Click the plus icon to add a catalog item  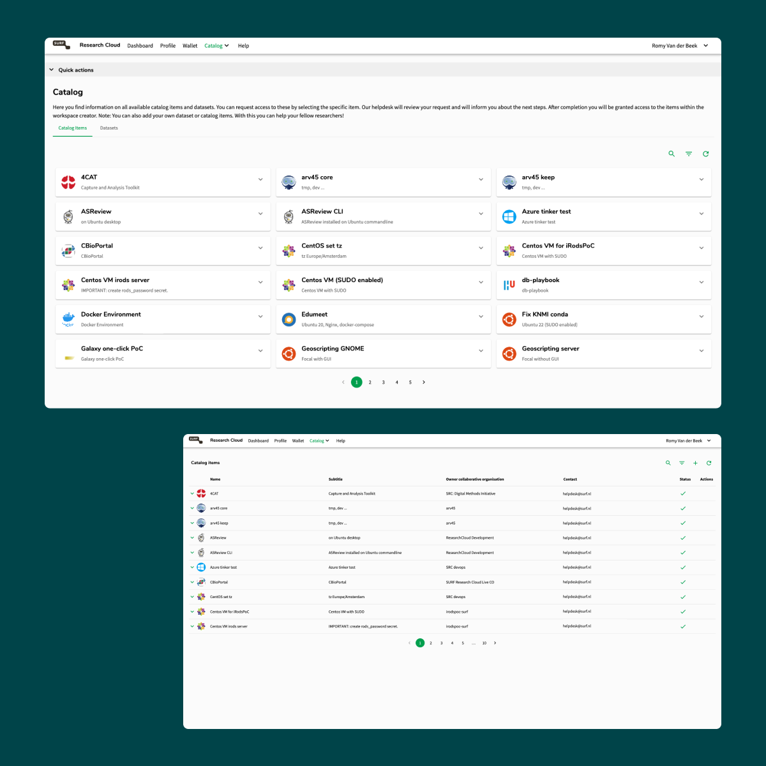(695, 463)
